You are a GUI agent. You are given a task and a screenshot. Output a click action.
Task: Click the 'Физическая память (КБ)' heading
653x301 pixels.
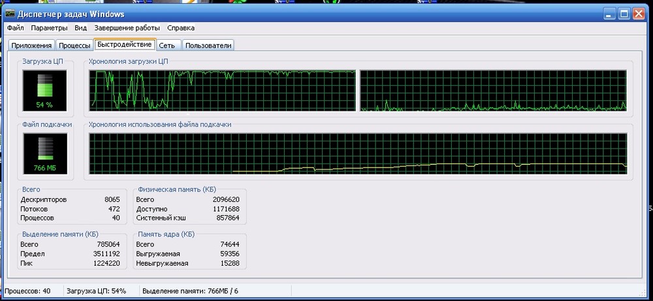[177, 190]
